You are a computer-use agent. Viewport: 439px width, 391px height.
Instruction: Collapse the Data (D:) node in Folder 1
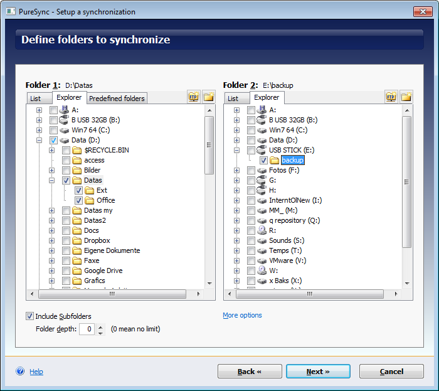click(x=39, y=141)
